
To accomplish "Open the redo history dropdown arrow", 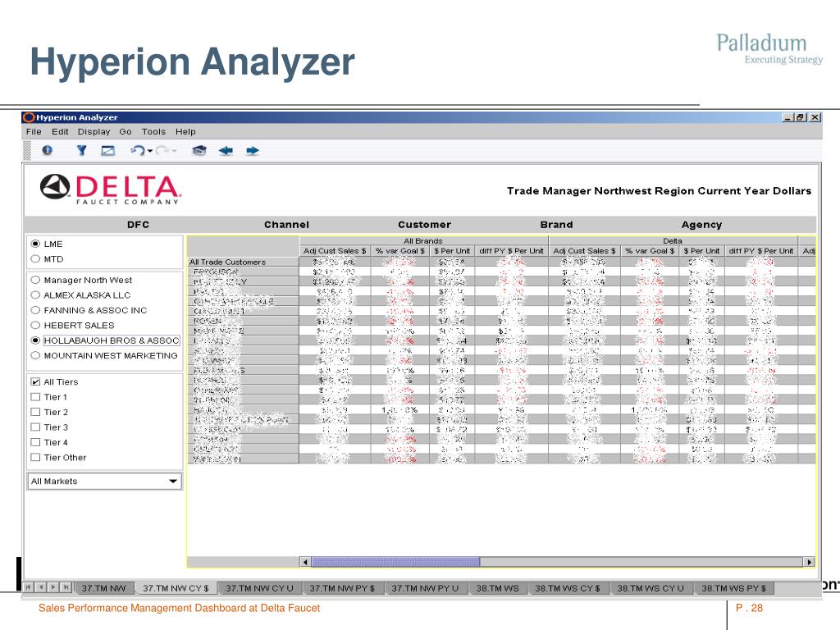I will (x=174, y=151).
